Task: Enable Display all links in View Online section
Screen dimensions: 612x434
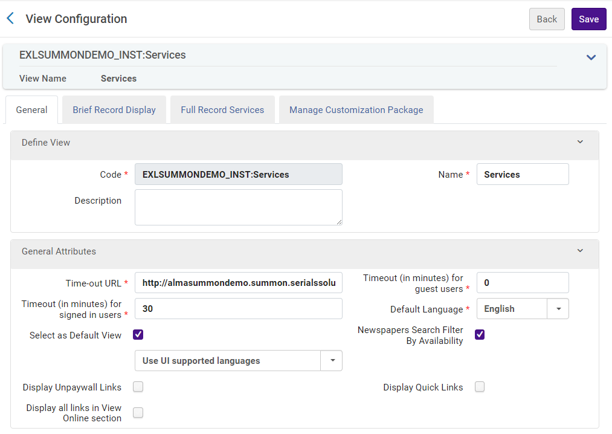Action: pyautogui.click(x=138, y=412)
